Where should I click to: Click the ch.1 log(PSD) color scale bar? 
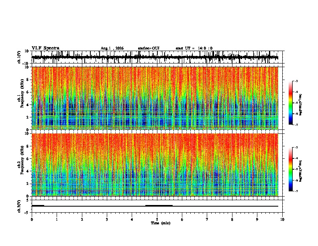291,103
